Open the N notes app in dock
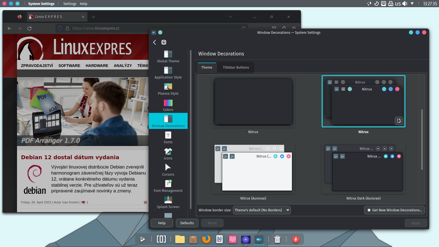Viewport: 439px width, 247px height. pos(219,239)
